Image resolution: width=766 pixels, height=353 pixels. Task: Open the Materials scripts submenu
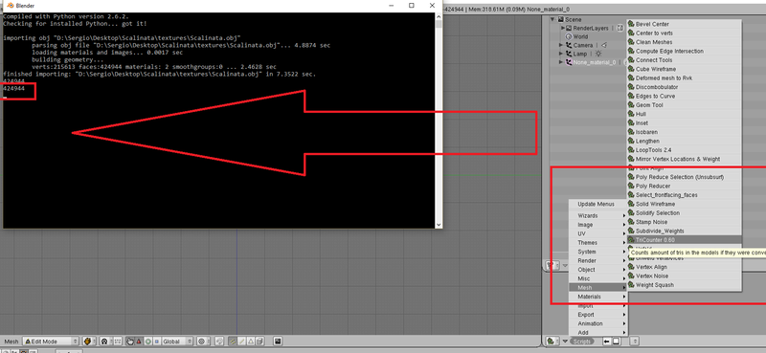[598, 297]
